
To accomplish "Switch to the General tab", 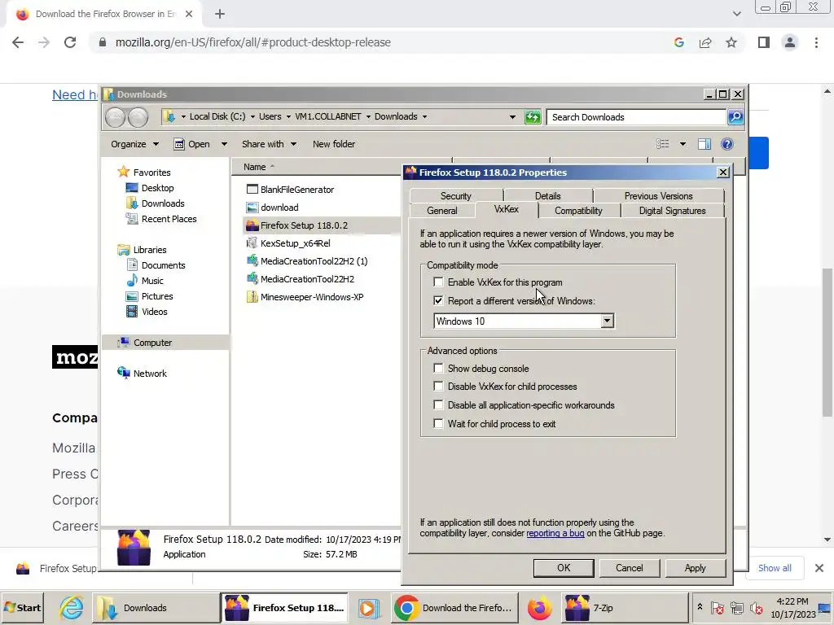I will coord(442,211).
